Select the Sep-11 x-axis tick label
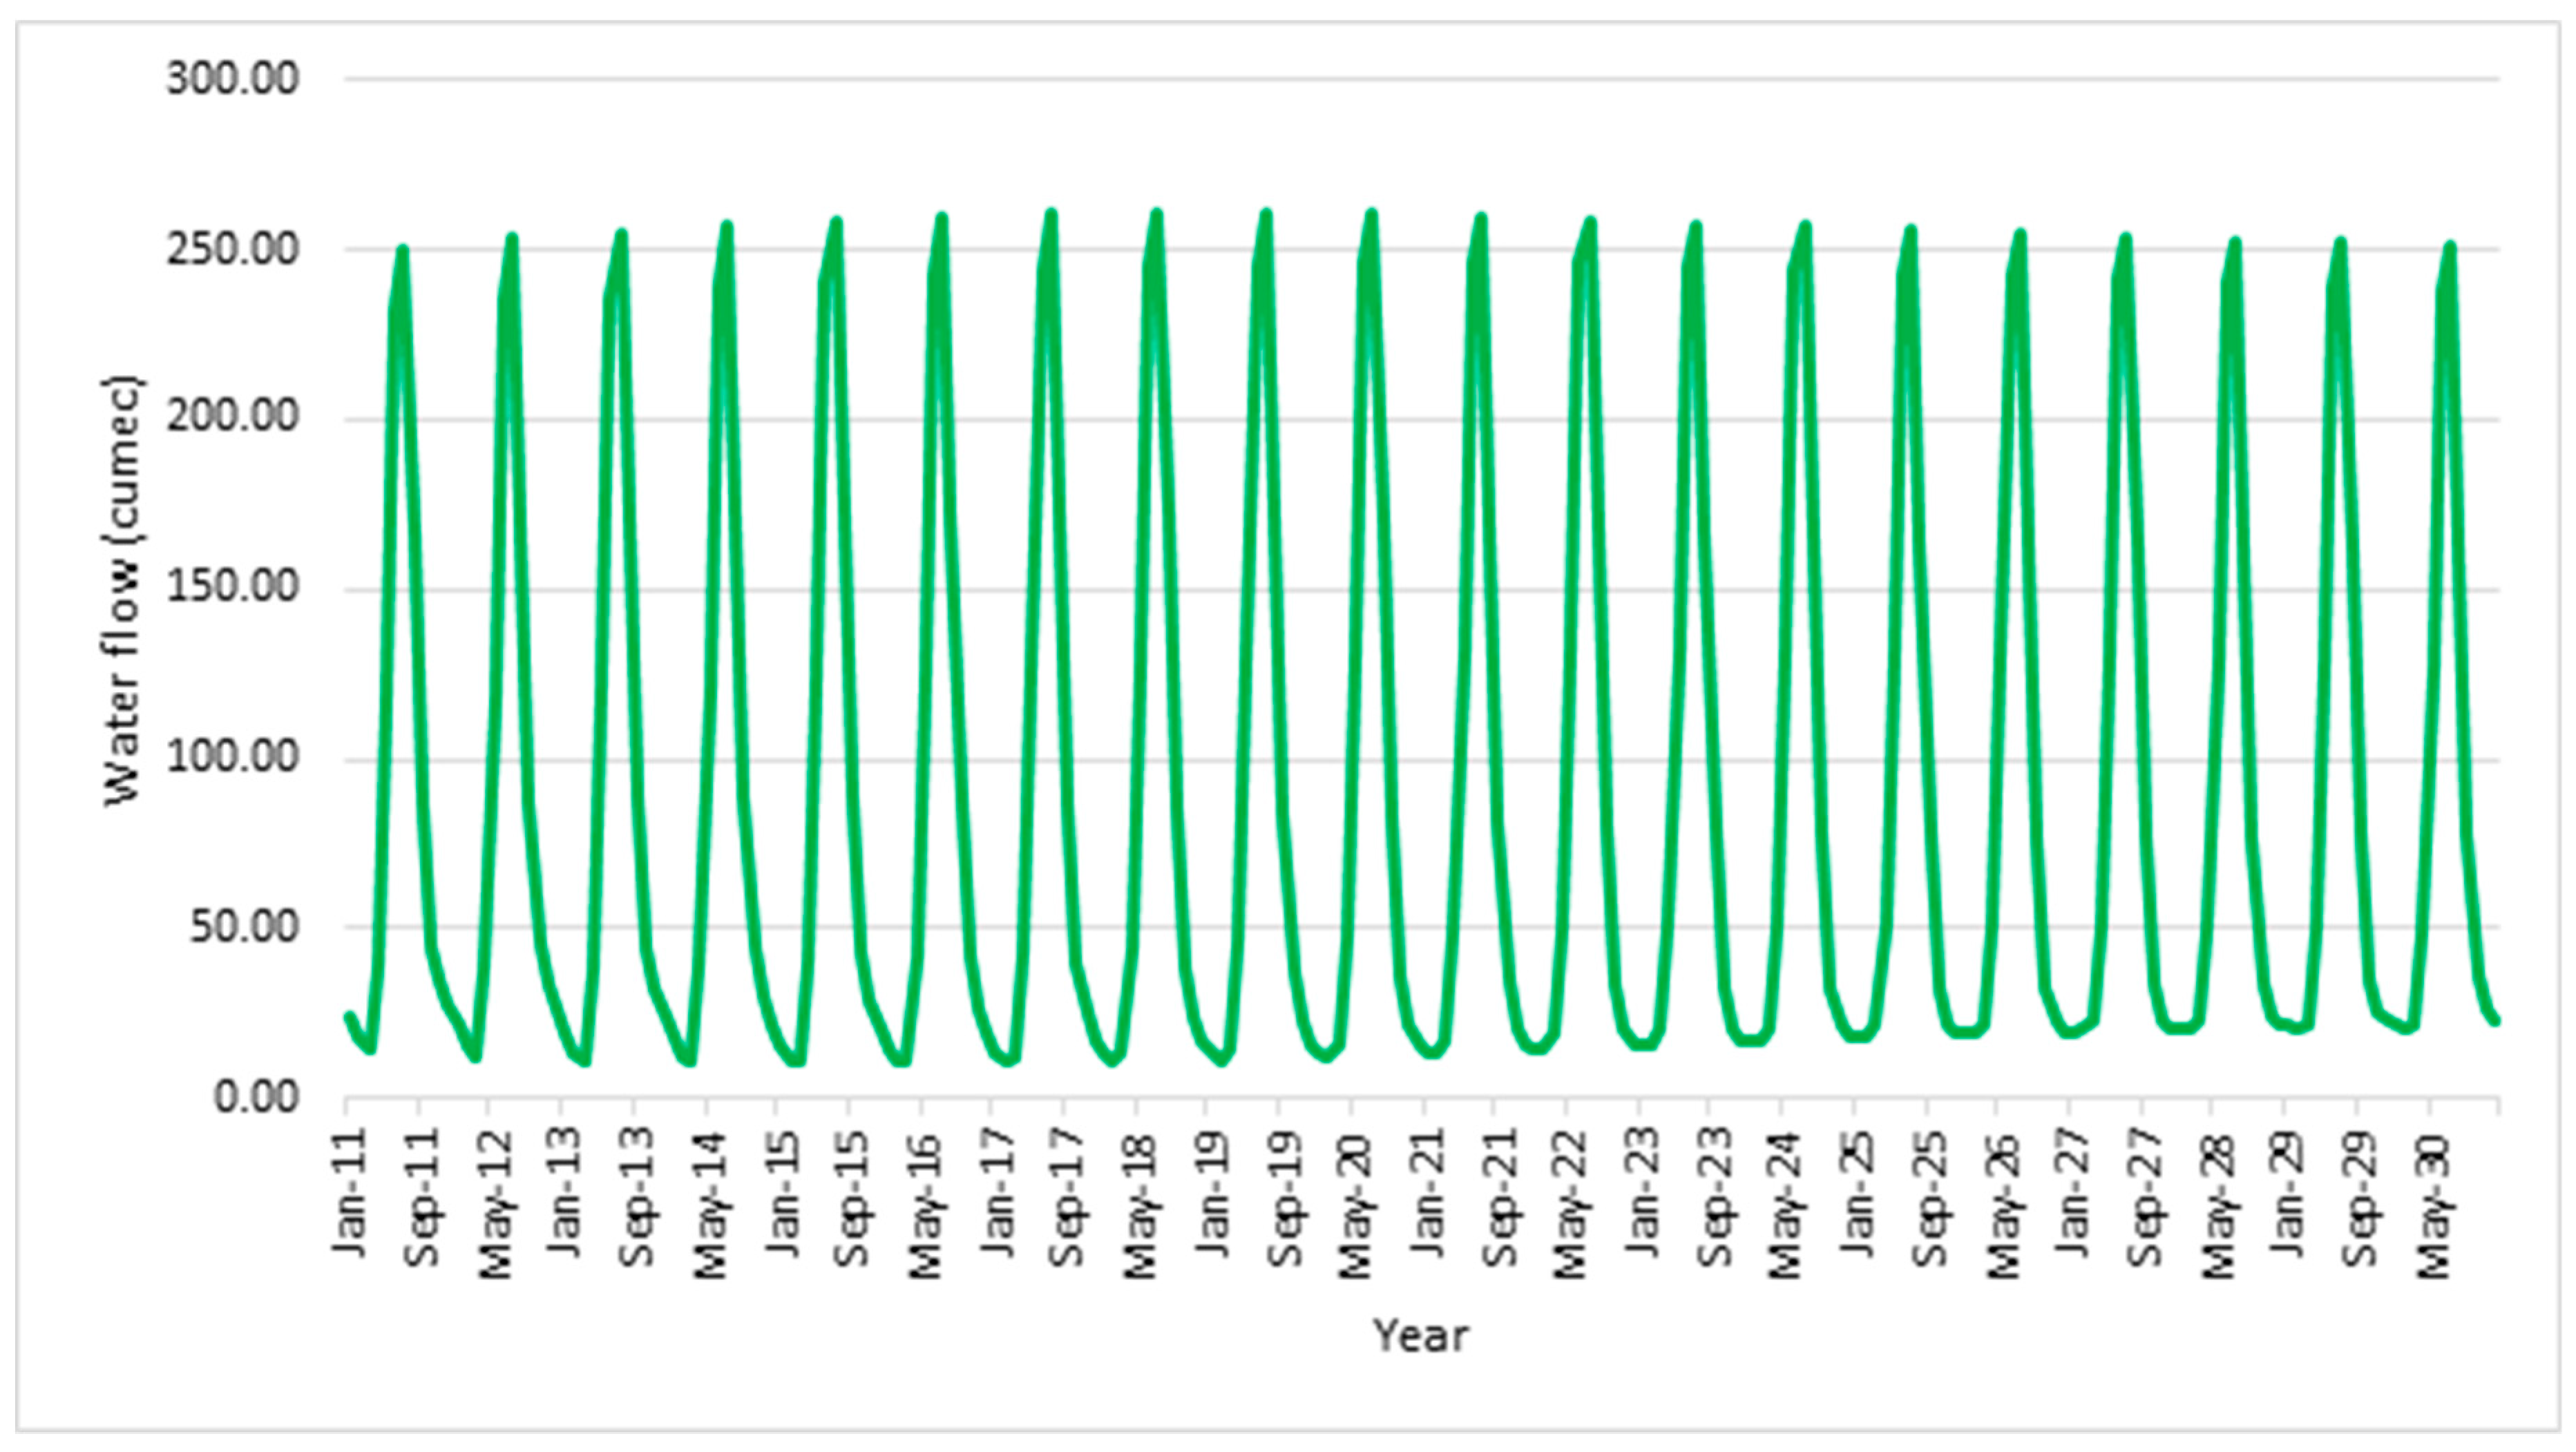 point(423,1197)
